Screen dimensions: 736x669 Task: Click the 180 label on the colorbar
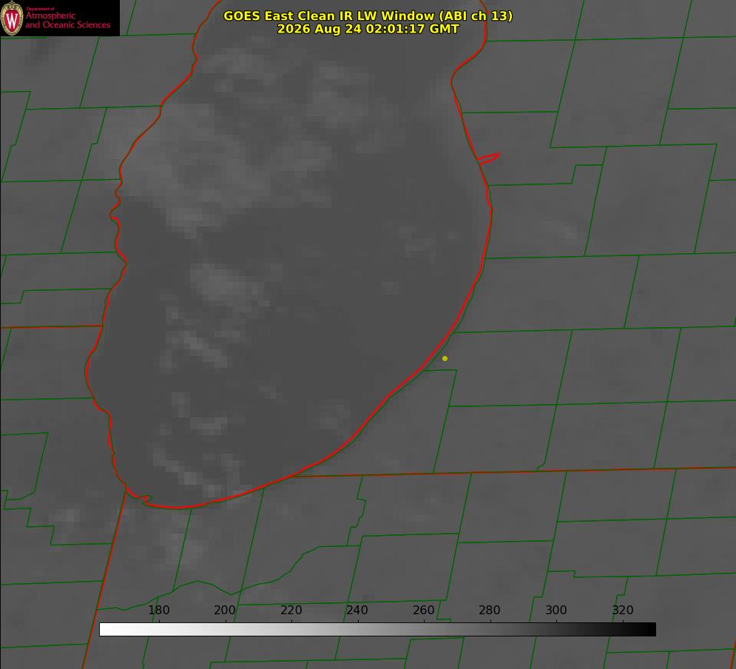point(158,610)
